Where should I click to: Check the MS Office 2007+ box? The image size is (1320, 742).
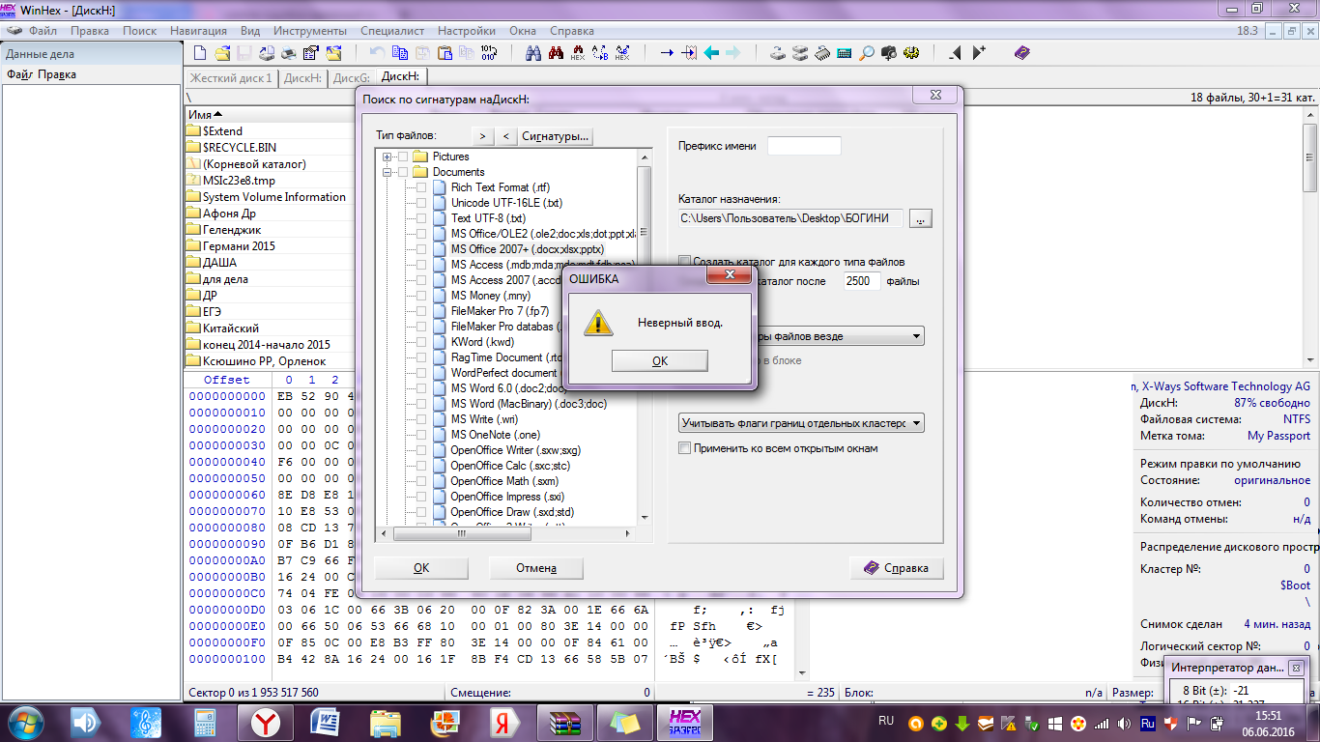pyautogui.click(x=420, y=249)
